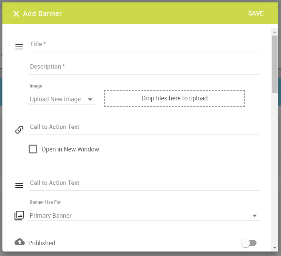Click the Open in New Window label

(70, 149)
